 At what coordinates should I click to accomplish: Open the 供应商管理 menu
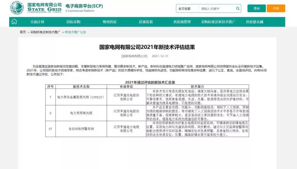[182, 22]
